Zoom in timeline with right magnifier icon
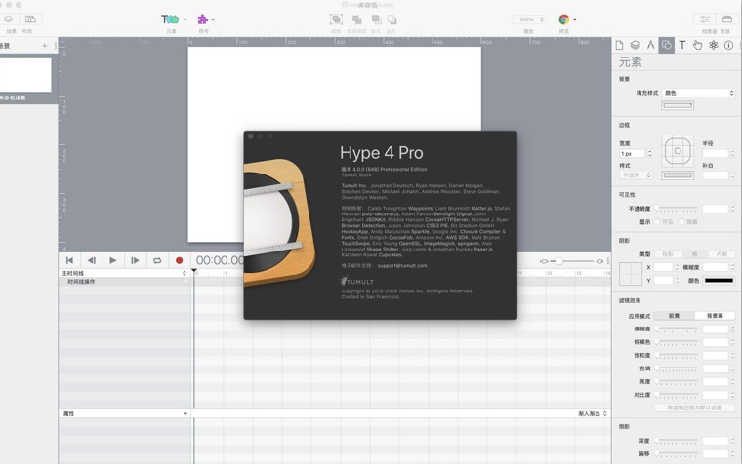 coord(599,261)
